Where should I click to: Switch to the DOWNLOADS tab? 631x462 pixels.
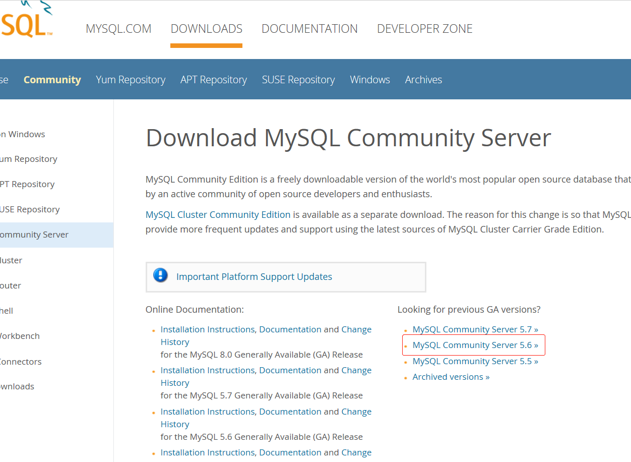click(206, 29)
